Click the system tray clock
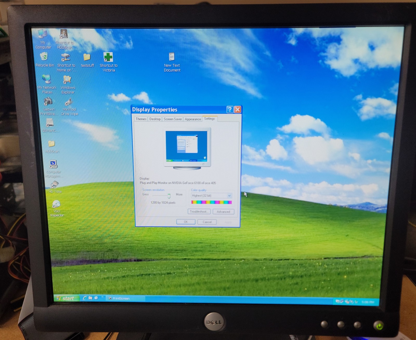 point(368,302)
